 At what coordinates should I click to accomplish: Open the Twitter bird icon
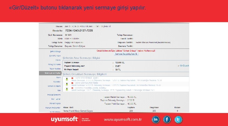[x=178, y=119]
